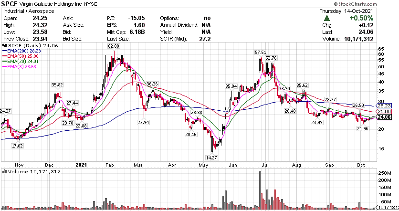The image size is (399, 211).
Task: Click the Chg value +0.12
Action: (x=366, y=25)
